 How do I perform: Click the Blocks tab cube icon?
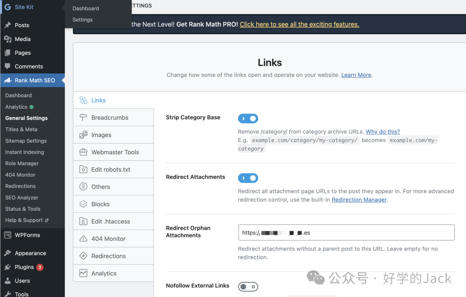pyautogui.click(x=83, y=204)
